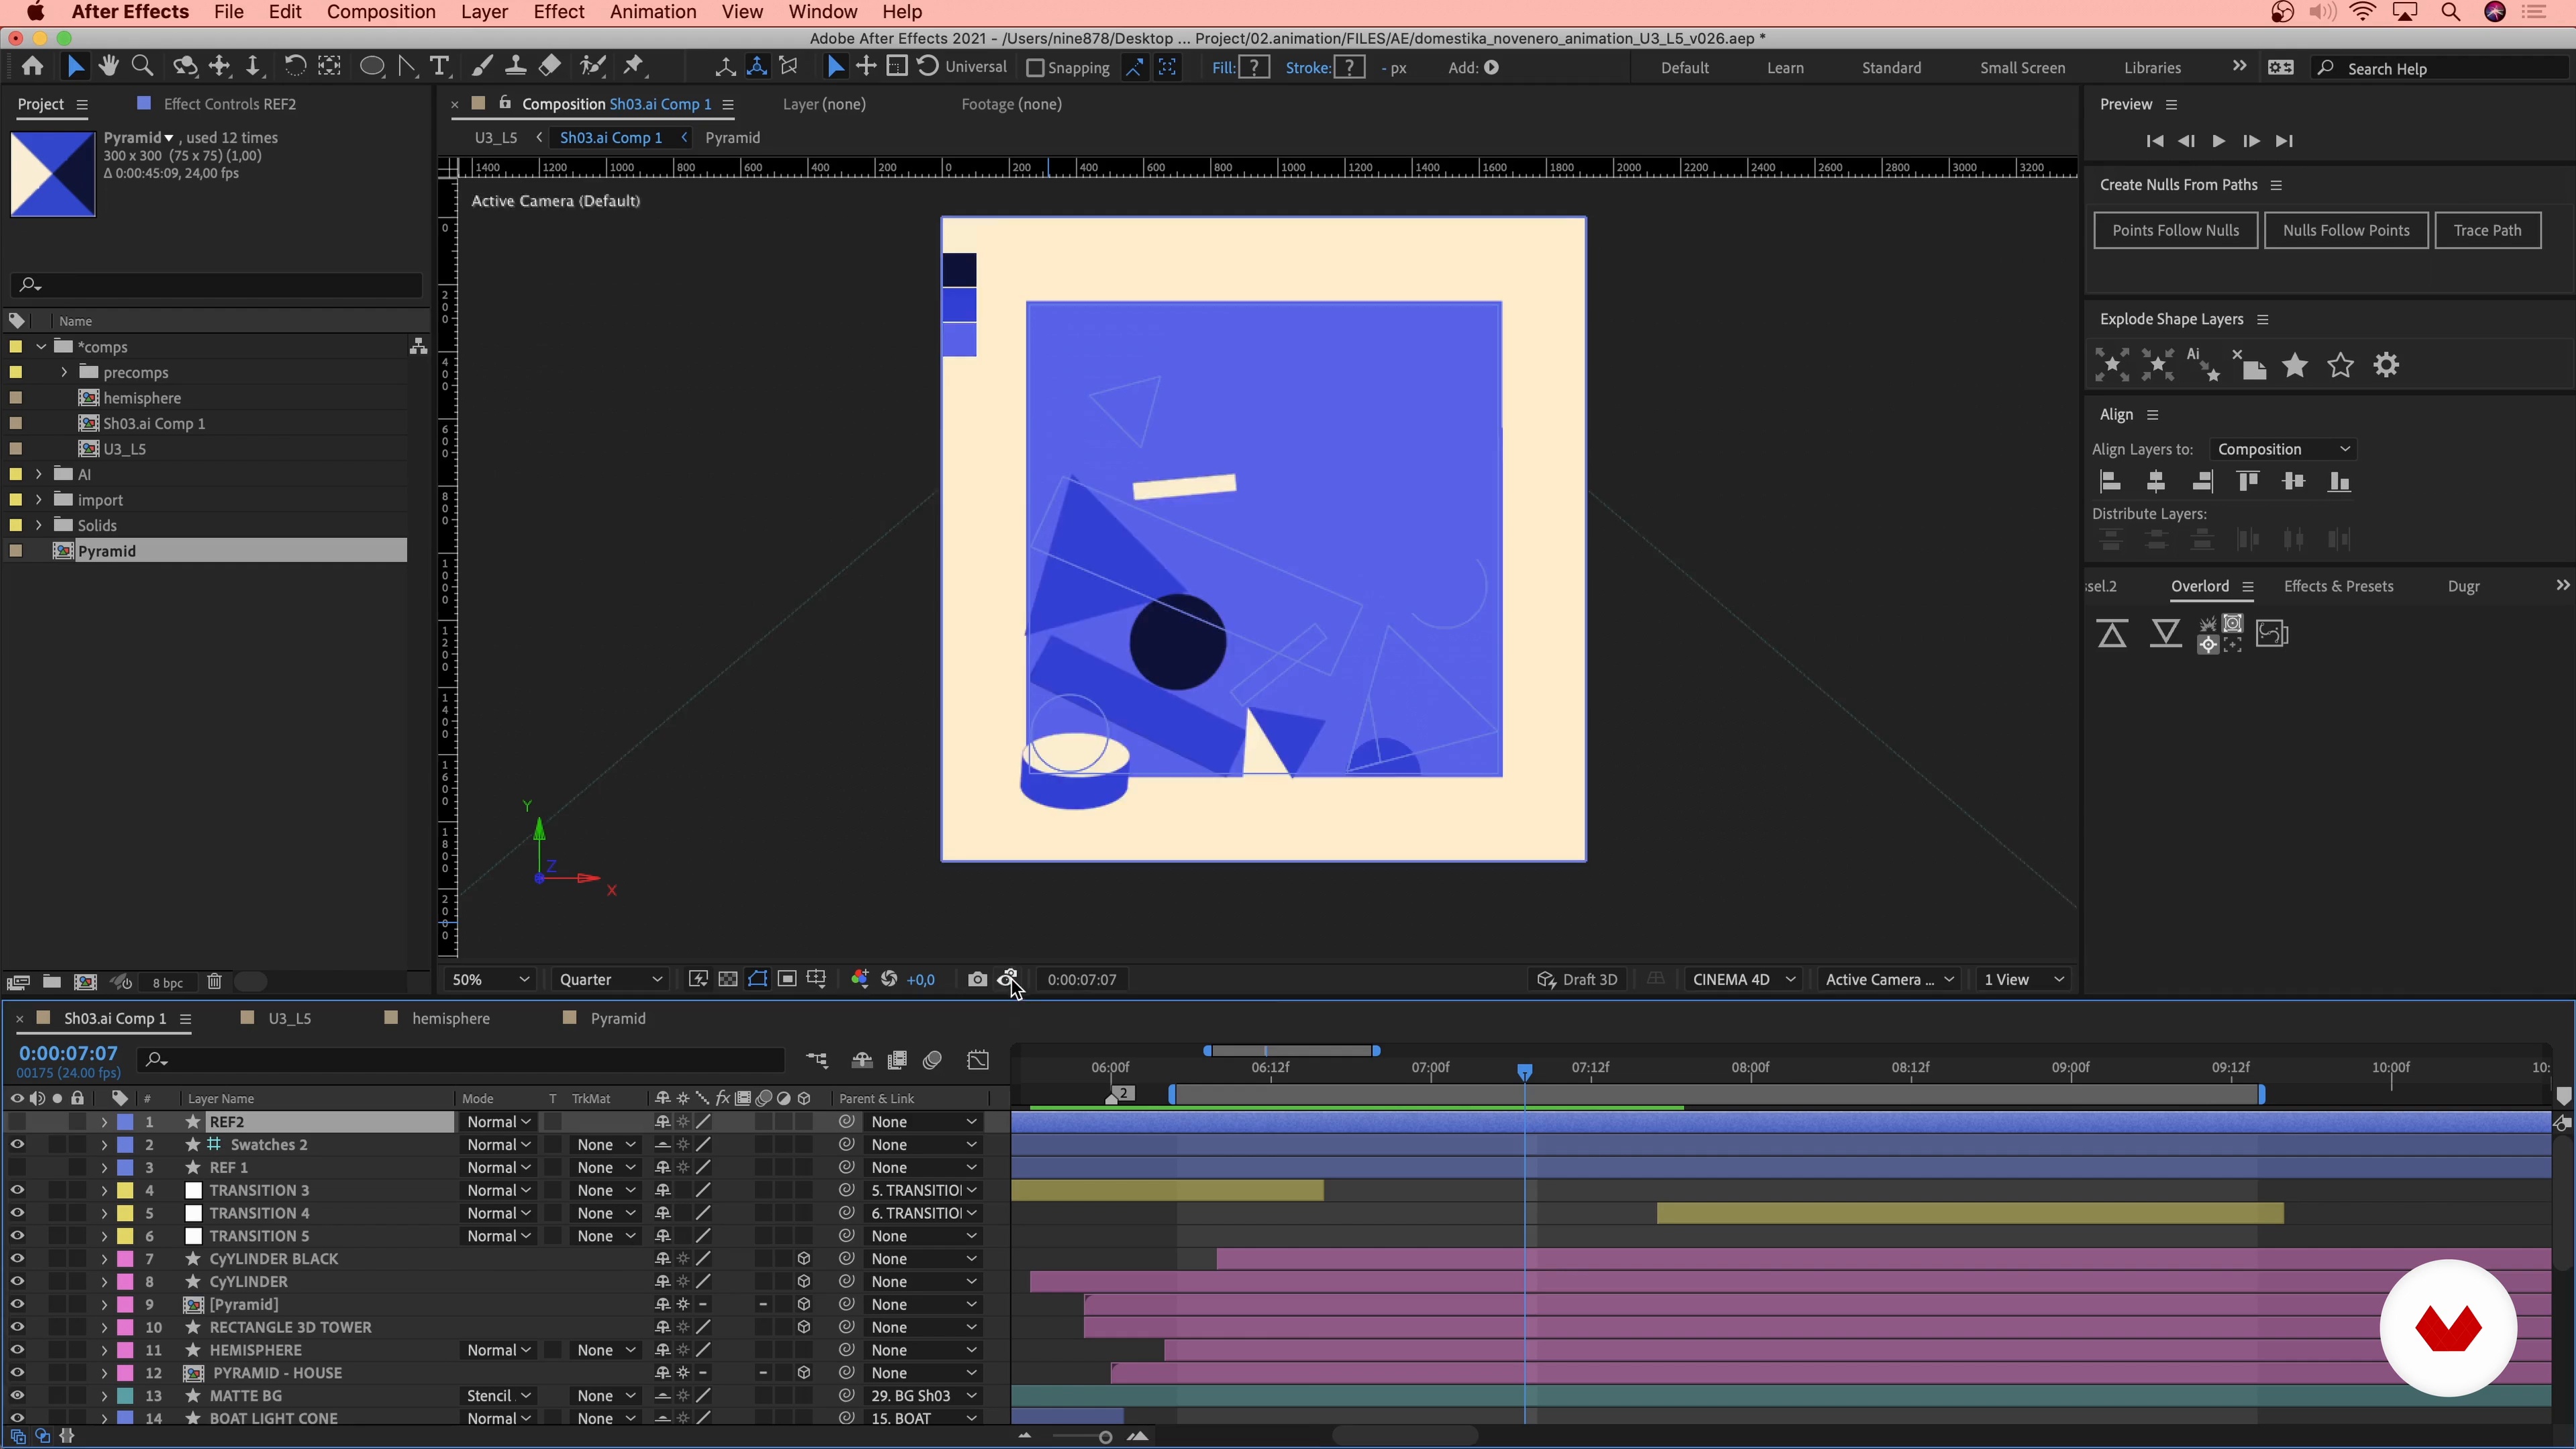Click align left edges icon
2576x1449 pixels.
pos(2110,482)
